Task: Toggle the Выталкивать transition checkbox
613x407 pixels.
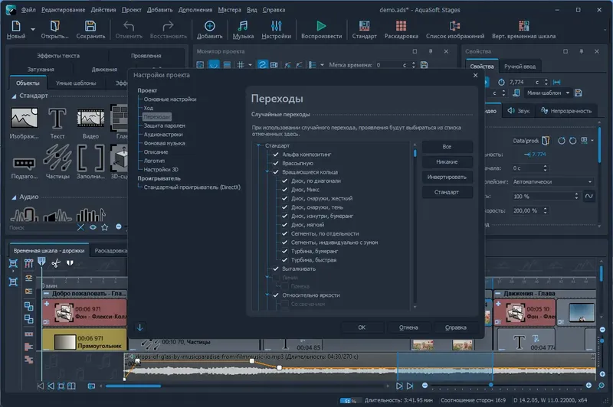Action: point(276,269)
